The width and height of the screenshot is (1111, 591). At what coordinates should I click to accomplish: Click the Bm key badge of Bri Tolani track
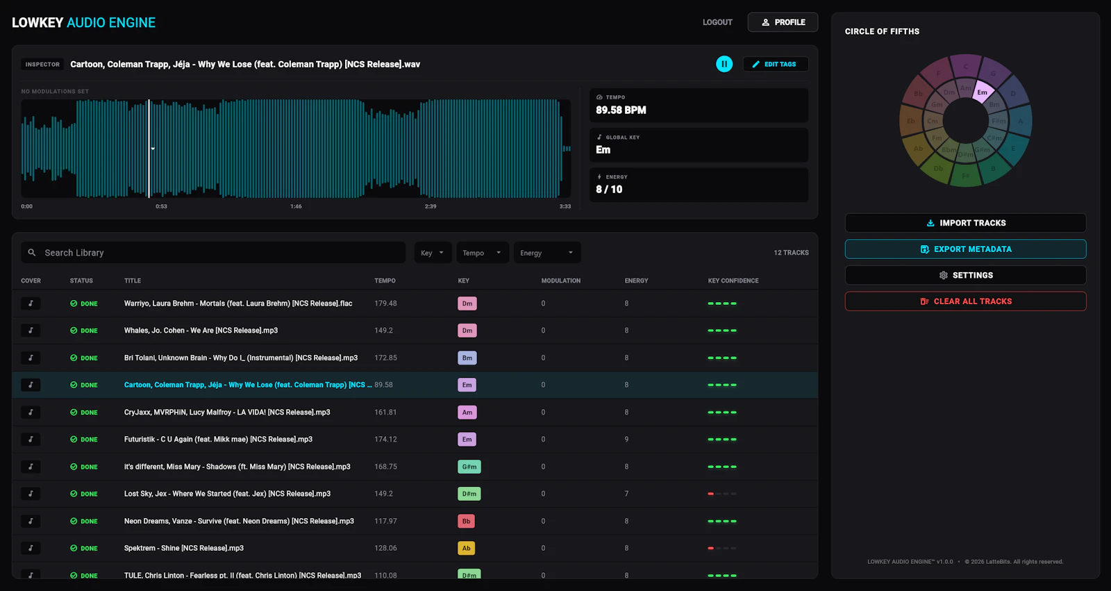pos(467,358)
